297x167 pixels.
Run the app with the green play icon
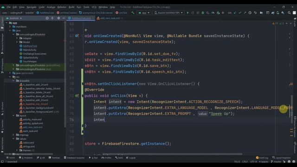187,13
